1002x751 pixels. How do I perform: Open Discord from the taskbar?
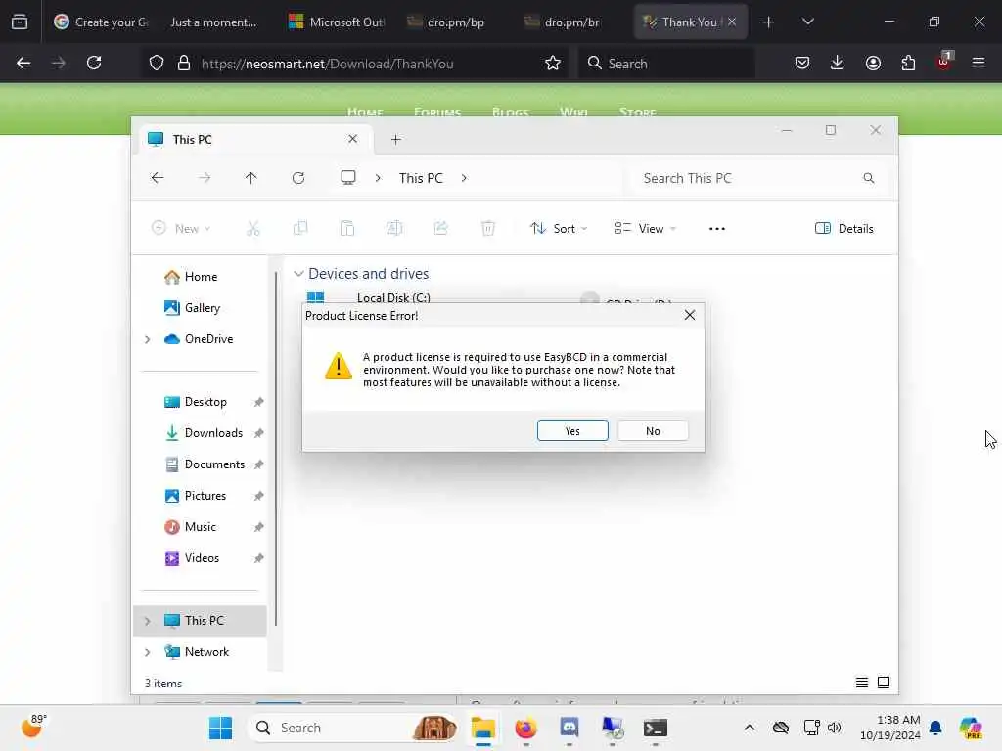[569, 728]
